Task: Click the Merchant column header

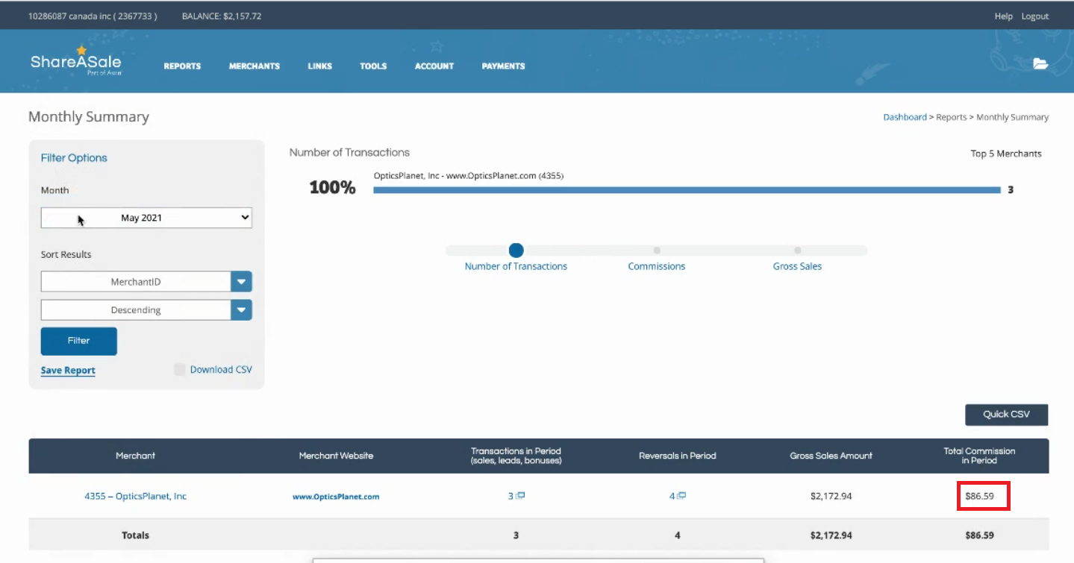Action: click(x=136, y=456)
